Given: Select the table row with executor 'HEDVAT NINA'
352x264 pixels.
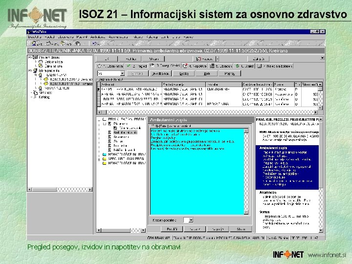Looking at the screenshot, I should (x=208, y=104).
